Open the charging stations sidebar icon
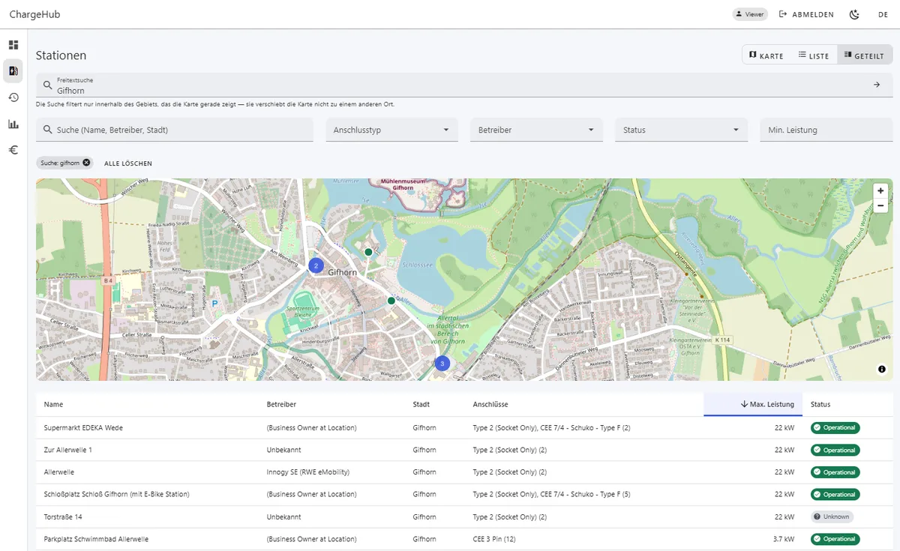The image size is (900, 551). click(x=13, y=71)
